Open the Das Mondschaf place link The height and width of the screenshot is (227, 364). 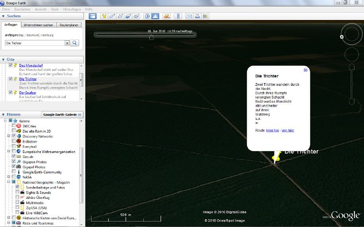31,65
